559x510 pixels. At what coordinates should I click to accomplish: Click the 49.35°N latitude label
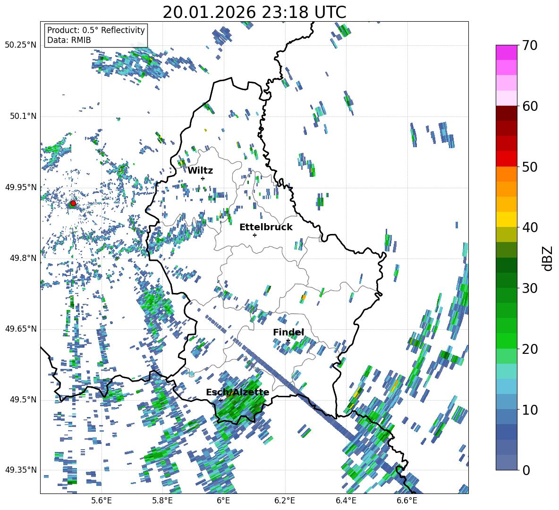click(x=21, y=470)
